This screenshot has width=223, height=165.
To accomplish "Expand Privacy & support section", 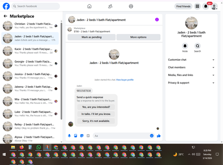I will [191, 83].
